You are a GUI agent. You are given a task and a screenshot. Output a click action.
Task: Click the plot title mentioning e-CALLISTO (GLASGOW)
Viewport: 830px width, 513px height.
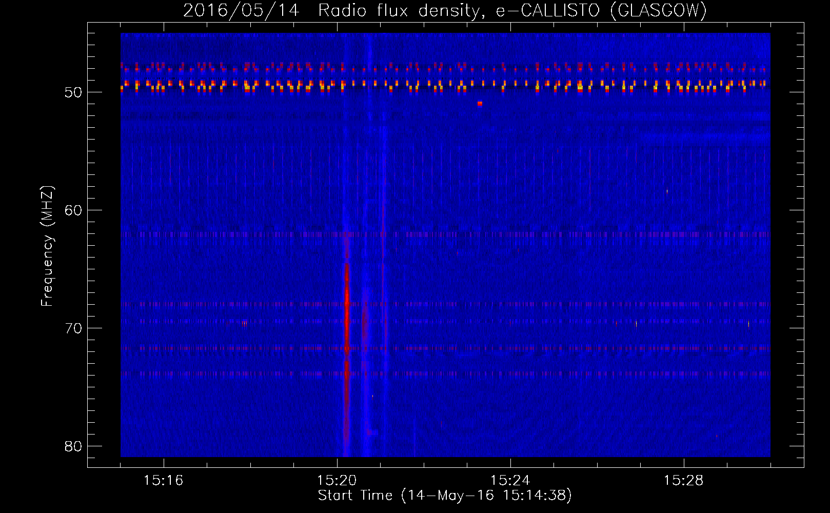point(445,10)
